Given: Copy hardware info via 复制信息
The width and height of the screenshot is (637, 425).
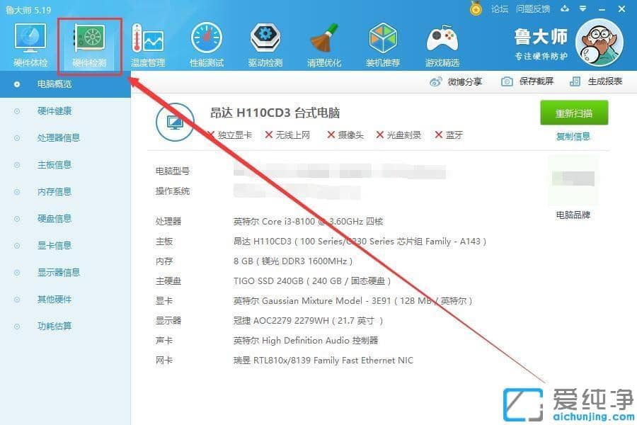Looking at the screenshot, I should (x=574, y=136).
